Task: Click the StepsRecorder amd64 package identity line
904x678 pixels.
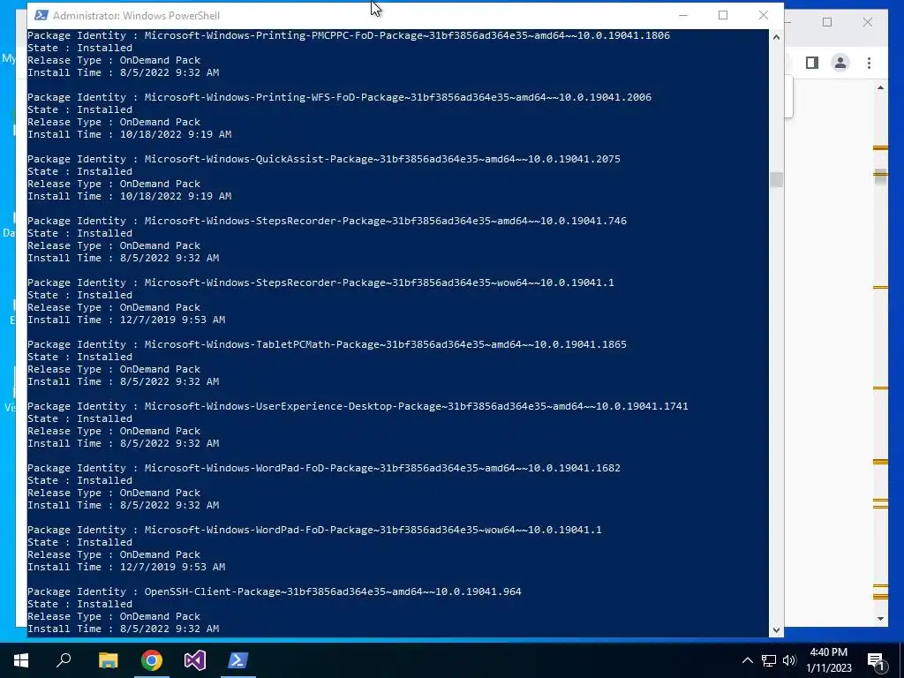Action: (x=327, y=220)
